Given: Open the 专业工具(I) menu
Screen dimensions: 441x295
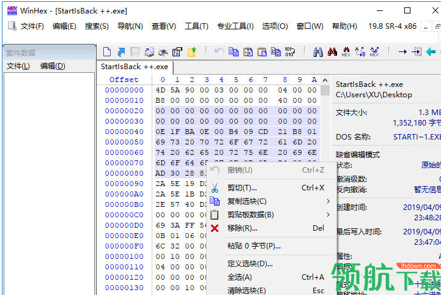Looking at the screenshot, I should coord(235,26).
